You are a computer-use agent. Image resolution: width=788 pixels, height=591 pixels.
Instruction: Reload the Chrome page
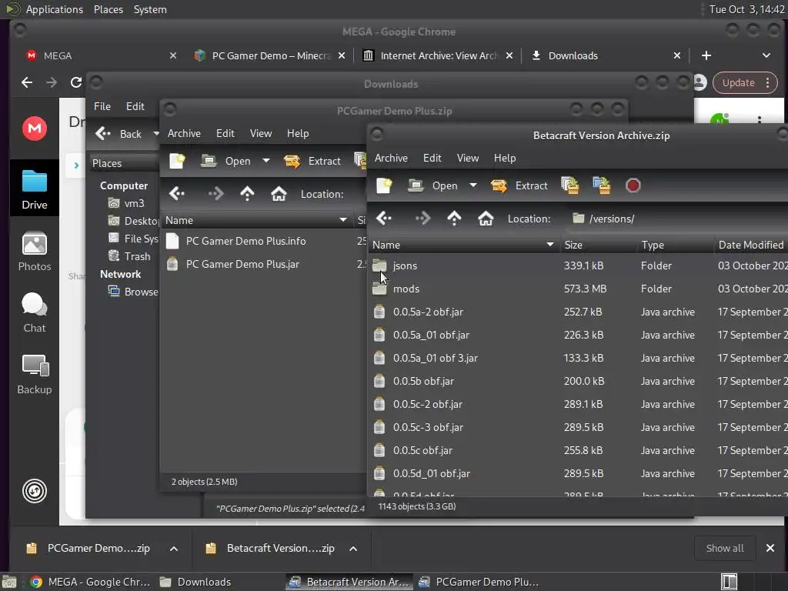click(76, 82)
